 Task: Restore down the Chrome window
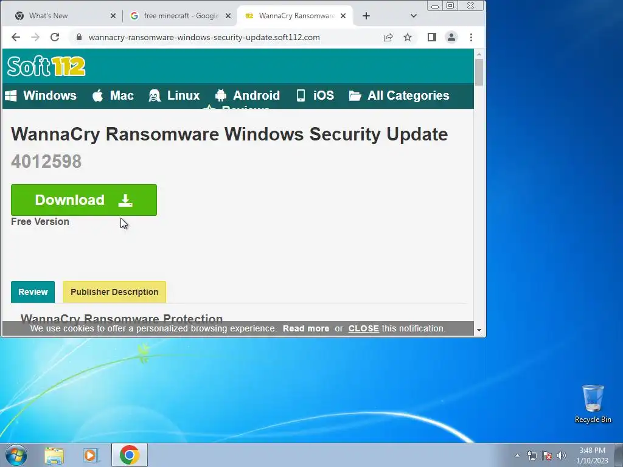(450, 5)
